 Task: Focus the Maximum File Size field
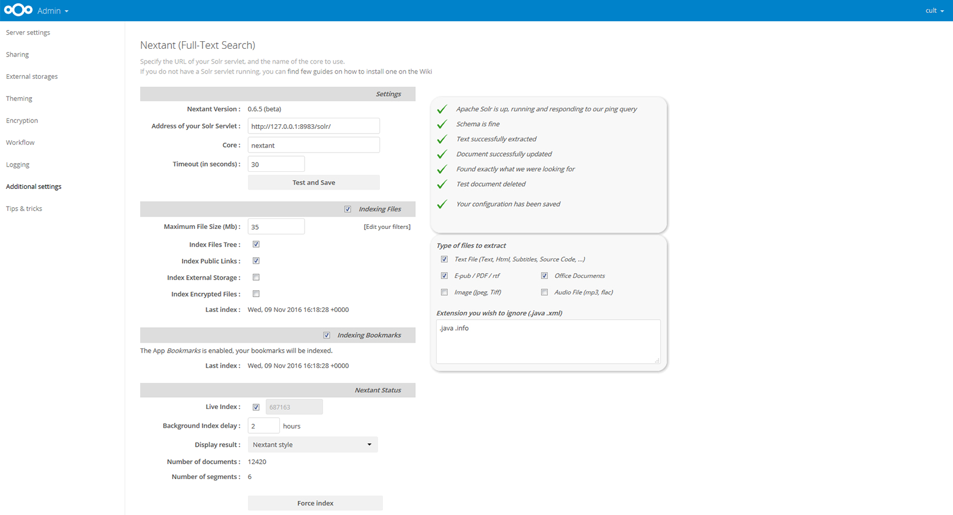276,227
